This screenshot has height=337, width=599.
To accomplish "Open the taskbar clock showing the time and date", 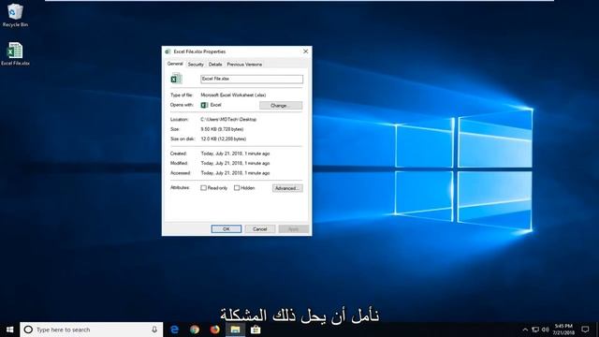I will click(563, 330).
